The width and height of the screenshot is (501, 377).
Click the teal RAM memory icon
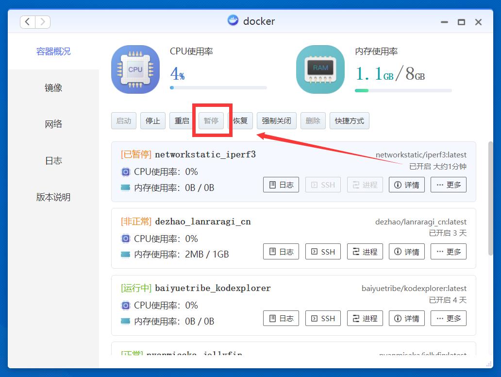320,69
